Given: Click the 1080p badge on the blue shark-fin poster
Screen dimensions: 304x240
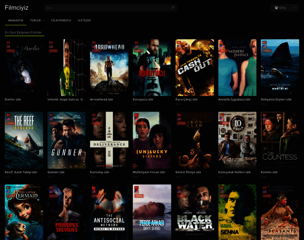Looking at the screenshot, I should tap(267, 51).
